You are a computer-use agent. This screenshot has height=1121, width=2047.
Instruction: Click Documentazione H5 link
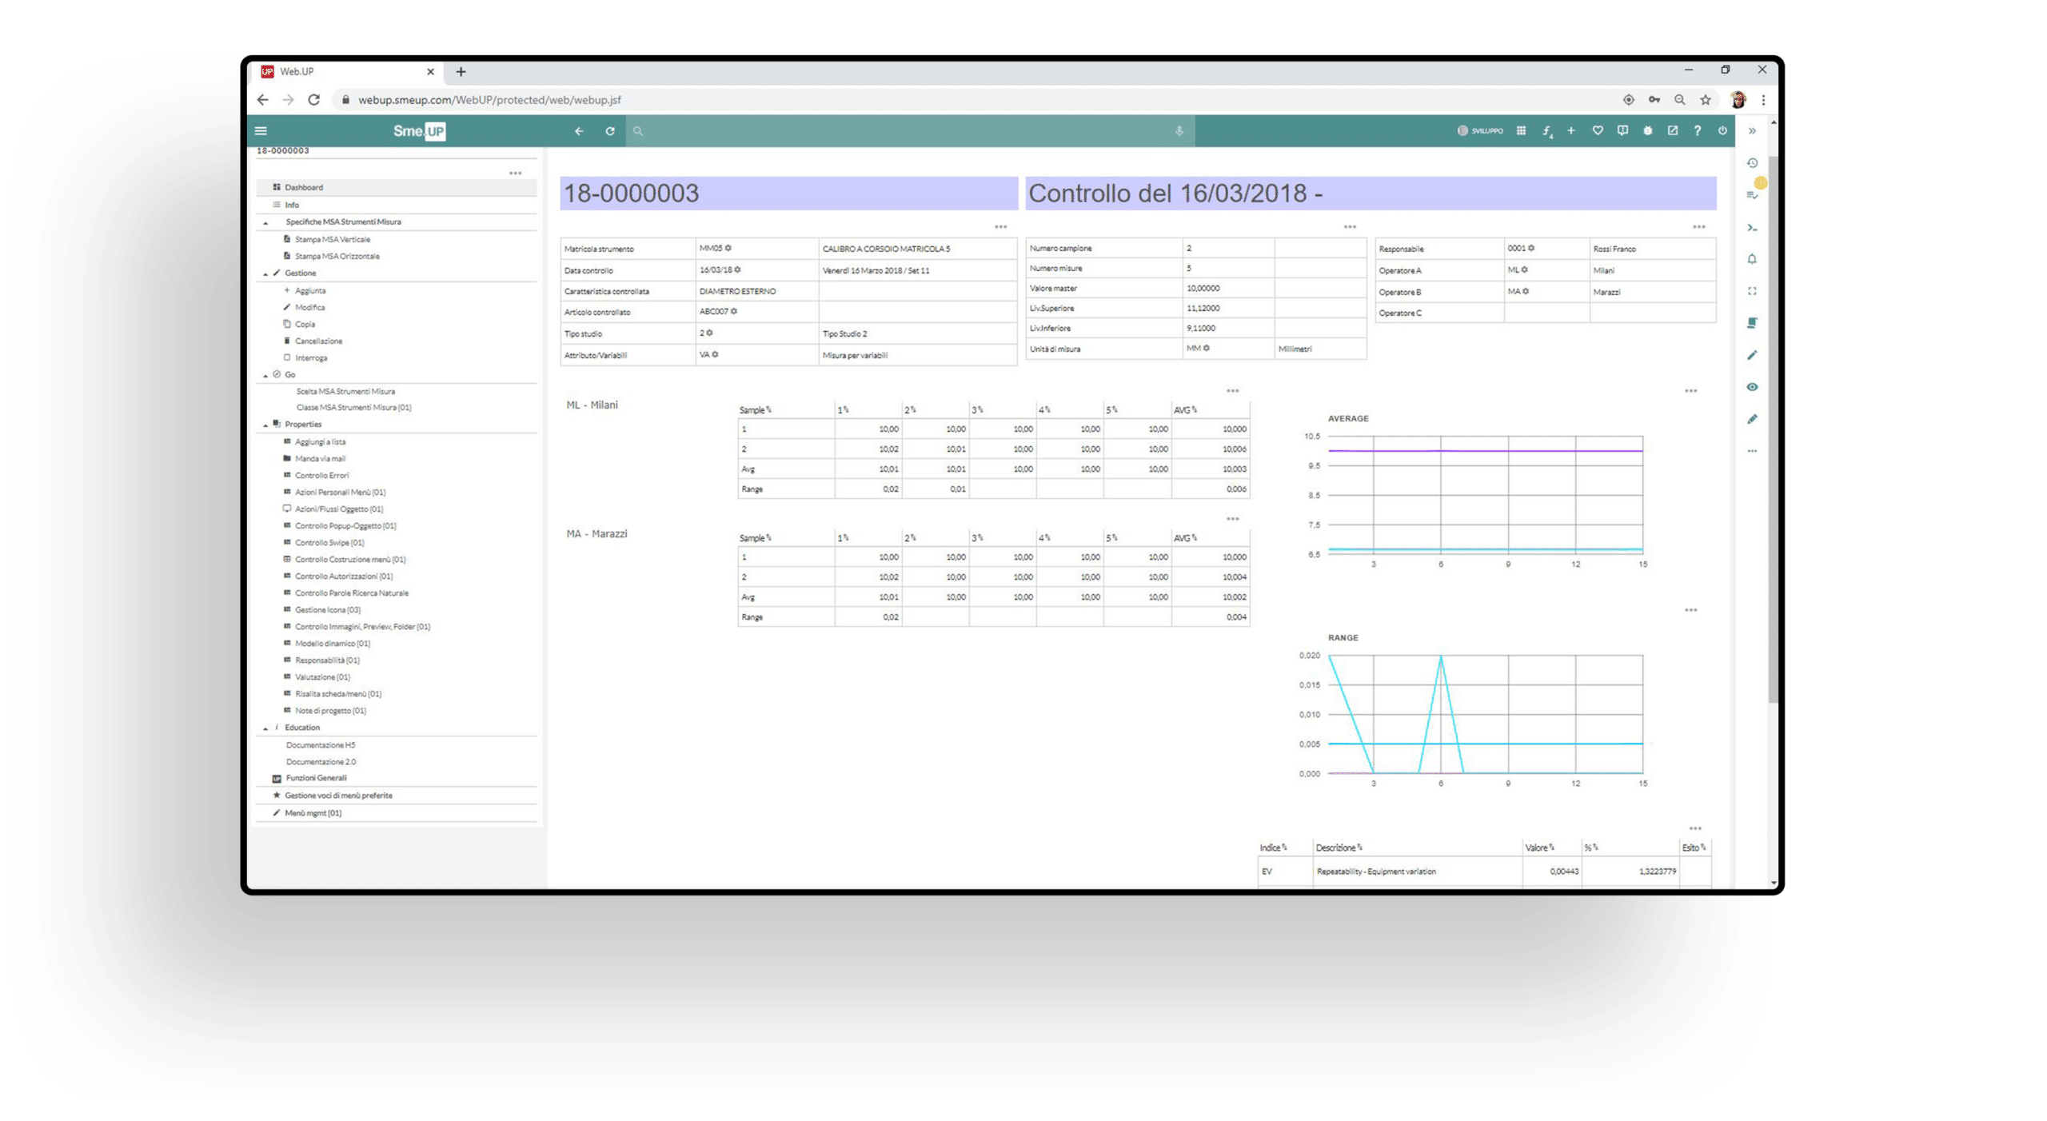click(320, 744)
